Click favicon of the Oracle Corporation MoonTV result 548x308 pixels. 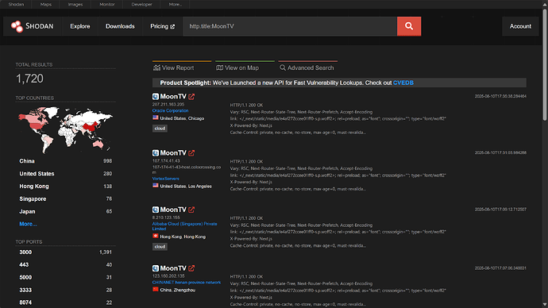156,97
